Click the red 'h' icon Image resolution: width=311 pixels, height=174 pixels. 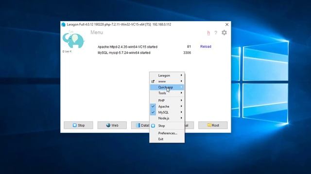pyautogui.click(x=208, y=33)
